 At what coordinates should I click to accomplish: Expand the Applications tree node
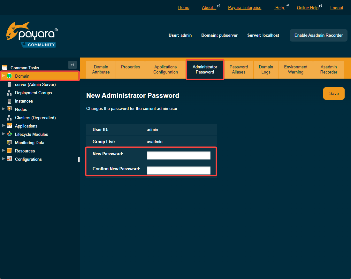tap(4, 126)
